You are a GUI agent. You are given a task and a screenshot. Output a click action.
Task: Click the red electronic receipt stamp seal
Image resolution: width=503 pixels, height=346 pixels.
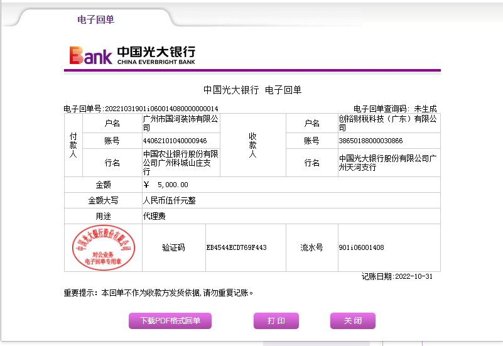(x=102, y=248)
